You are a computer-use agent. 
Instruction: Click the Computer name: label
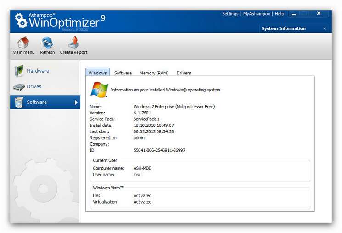pos(108,168)
